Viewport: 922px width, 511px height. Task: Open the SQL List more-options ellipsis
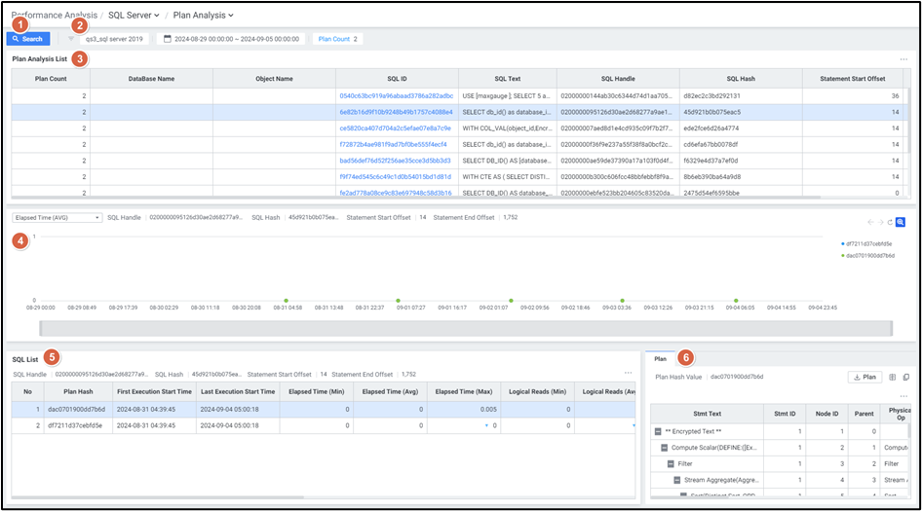pyautogui.click(x=629, y=373)
